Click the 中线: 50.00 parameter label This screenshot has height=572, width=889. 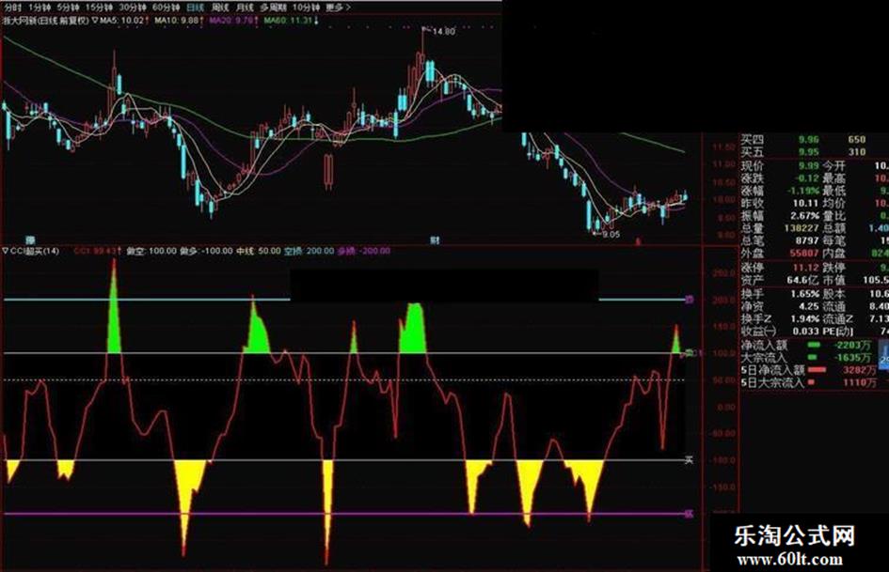258,251
